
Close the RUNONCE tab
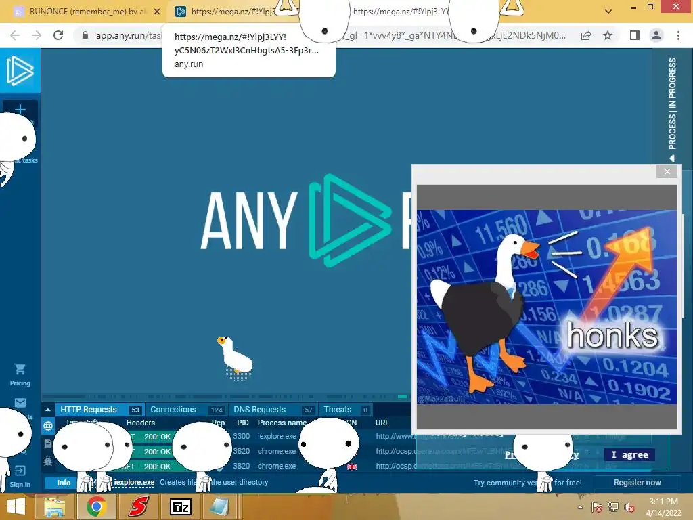click(157, 12)
